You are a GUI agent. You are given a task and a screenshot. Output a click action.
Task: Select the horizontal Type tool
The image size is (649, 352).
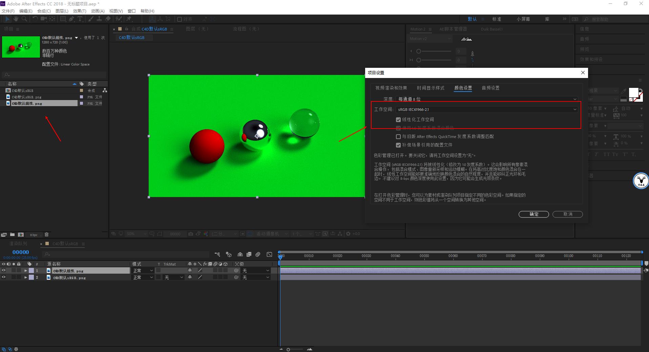[x=80, y=19]
